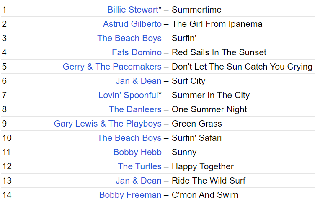Click the Happy Together track title
Viewport: 315px width, 202px height.
[203, 166]
